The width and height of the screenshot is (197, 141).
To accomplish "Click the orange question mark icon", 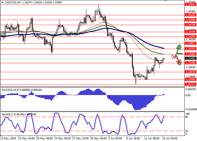I will point(173,57).
